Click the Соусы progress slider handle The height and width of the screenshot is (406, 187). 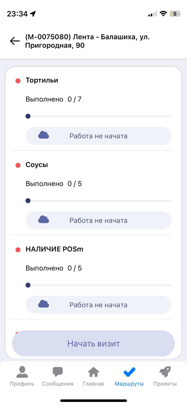pyautogui.click(x=28, y=200)
